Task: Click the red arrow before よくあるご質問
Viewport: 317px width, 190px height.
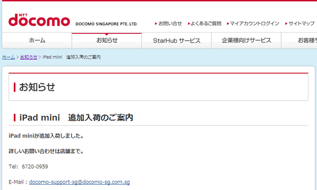Action: [x=189, y=24]
